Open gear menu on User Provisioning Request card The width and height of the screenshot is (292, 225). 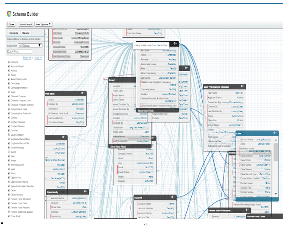pos(242,86)
